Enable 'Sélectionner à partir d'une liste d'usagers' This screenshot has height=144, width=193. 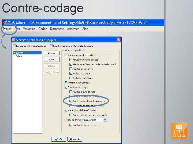[x=51, y=46]
